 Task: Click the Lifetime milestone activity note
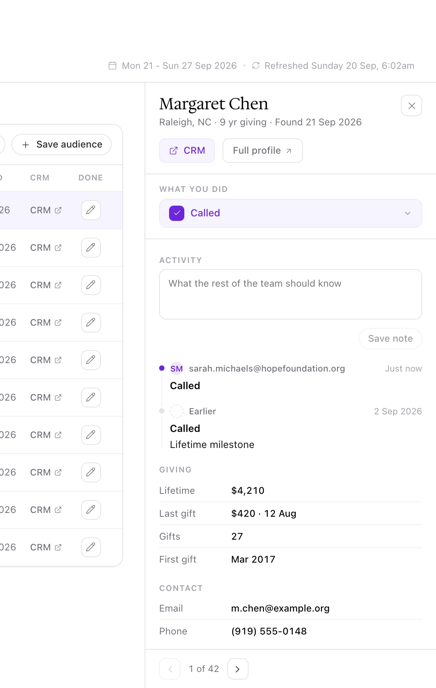pyautogui.click(x=212, y=445)
